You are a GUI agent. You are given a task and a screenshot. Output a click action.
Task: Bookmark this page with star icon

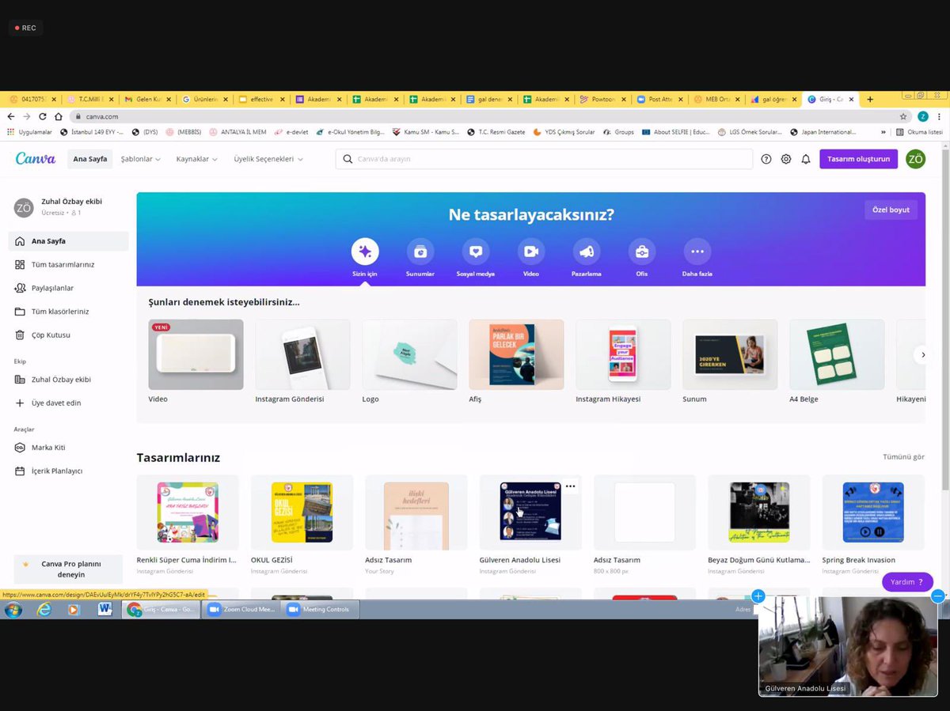[x=903, y=116]
